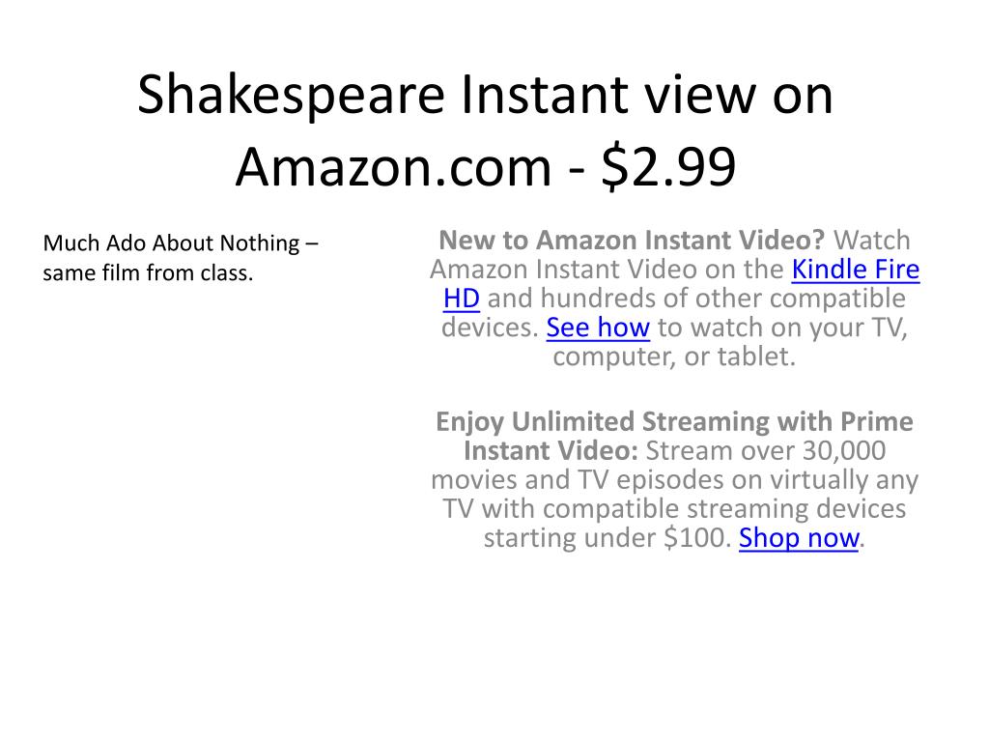Select the 'New to Amazon Instant Video?' heading

pos(632,241)
